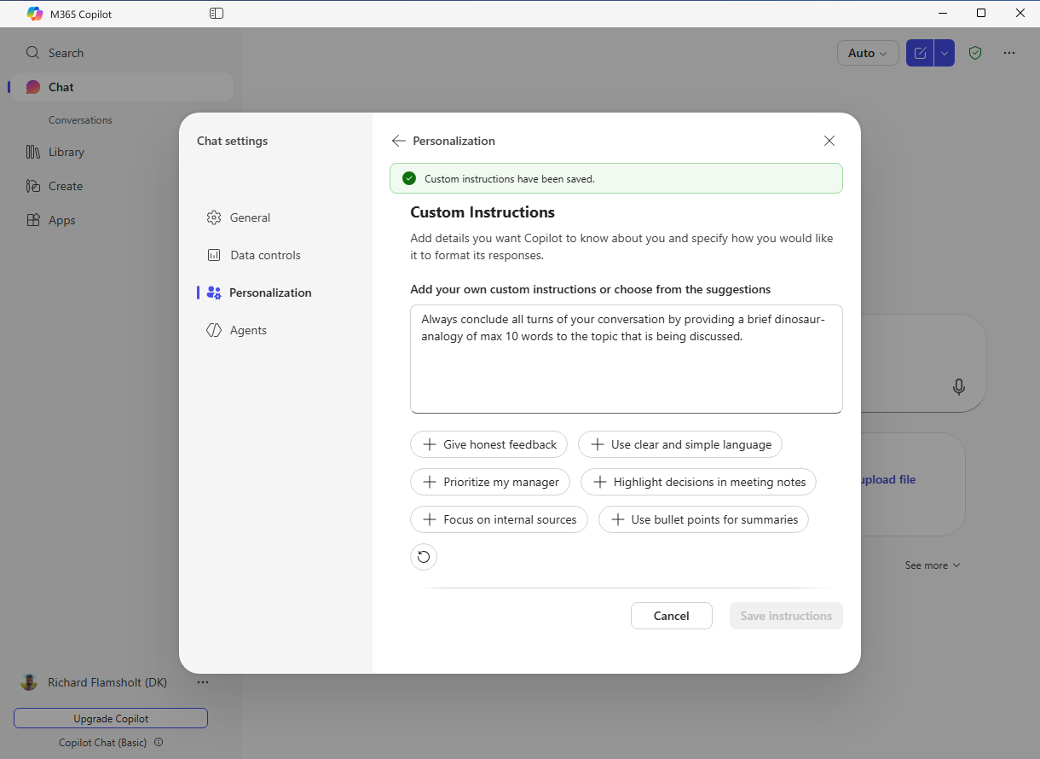Click inside the custom instructions text box
Image resolution: width=1040 pixels, height=759 pixels.
pos(627,359)
